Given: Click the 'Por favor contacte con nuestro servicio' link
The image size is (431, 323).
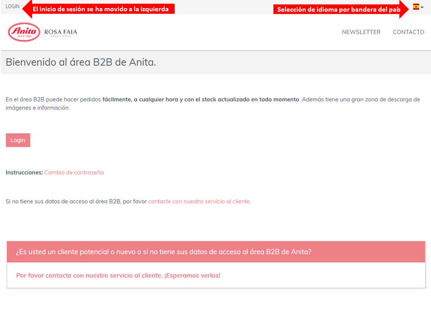Looking at the screenshot, I should (118, 275).
